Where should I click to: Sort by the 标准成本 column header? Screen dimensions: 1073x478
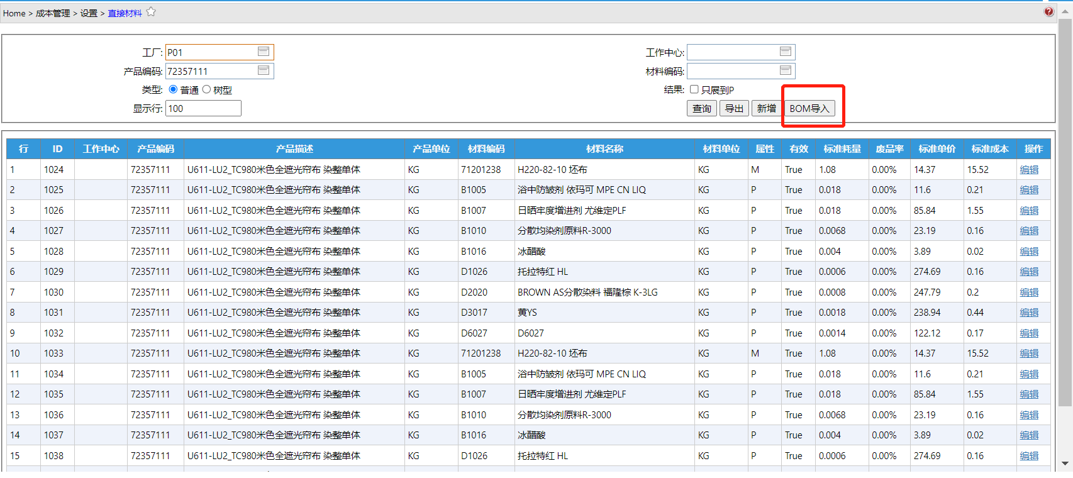pos(990,149)
